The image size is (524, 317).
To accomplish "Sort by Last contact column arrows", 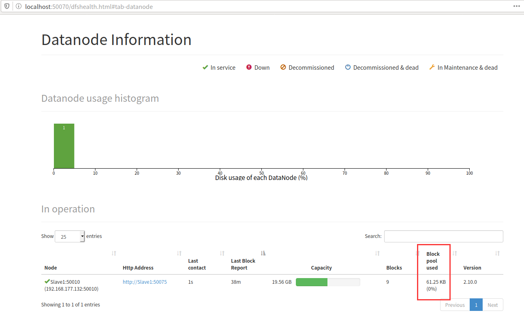I will (x=222, y=253).
